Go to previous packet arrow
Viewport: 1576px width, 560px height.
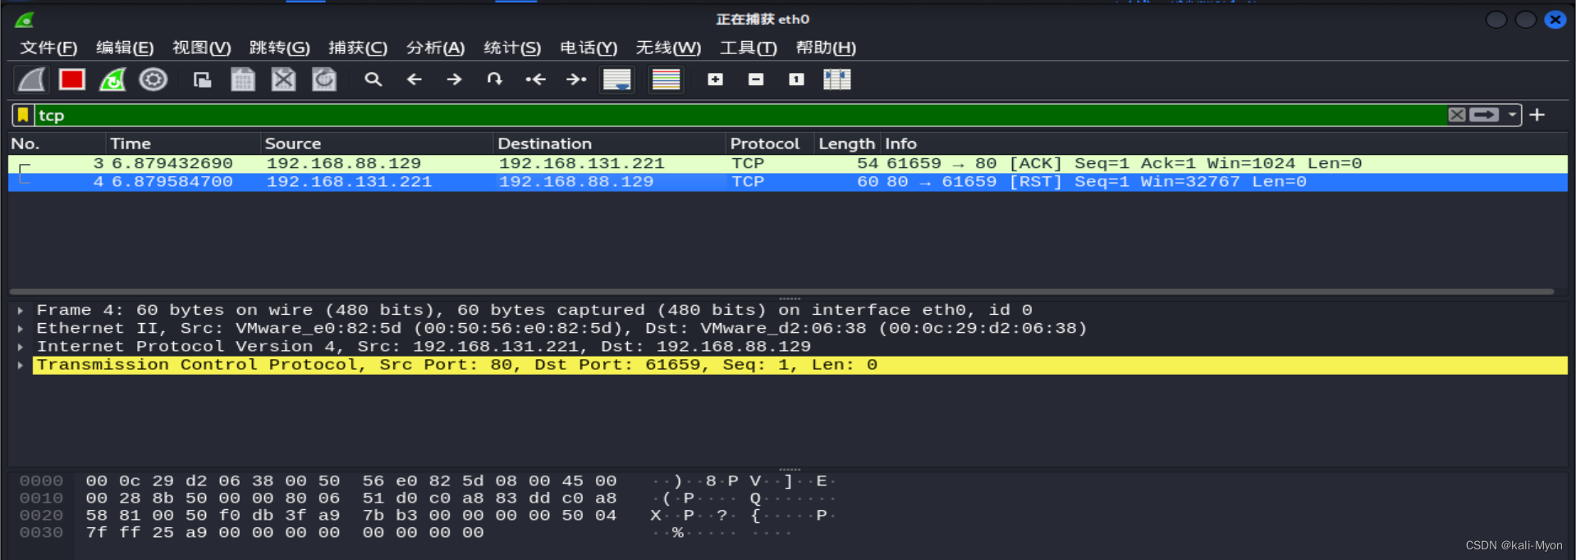(x=415, y=80)
